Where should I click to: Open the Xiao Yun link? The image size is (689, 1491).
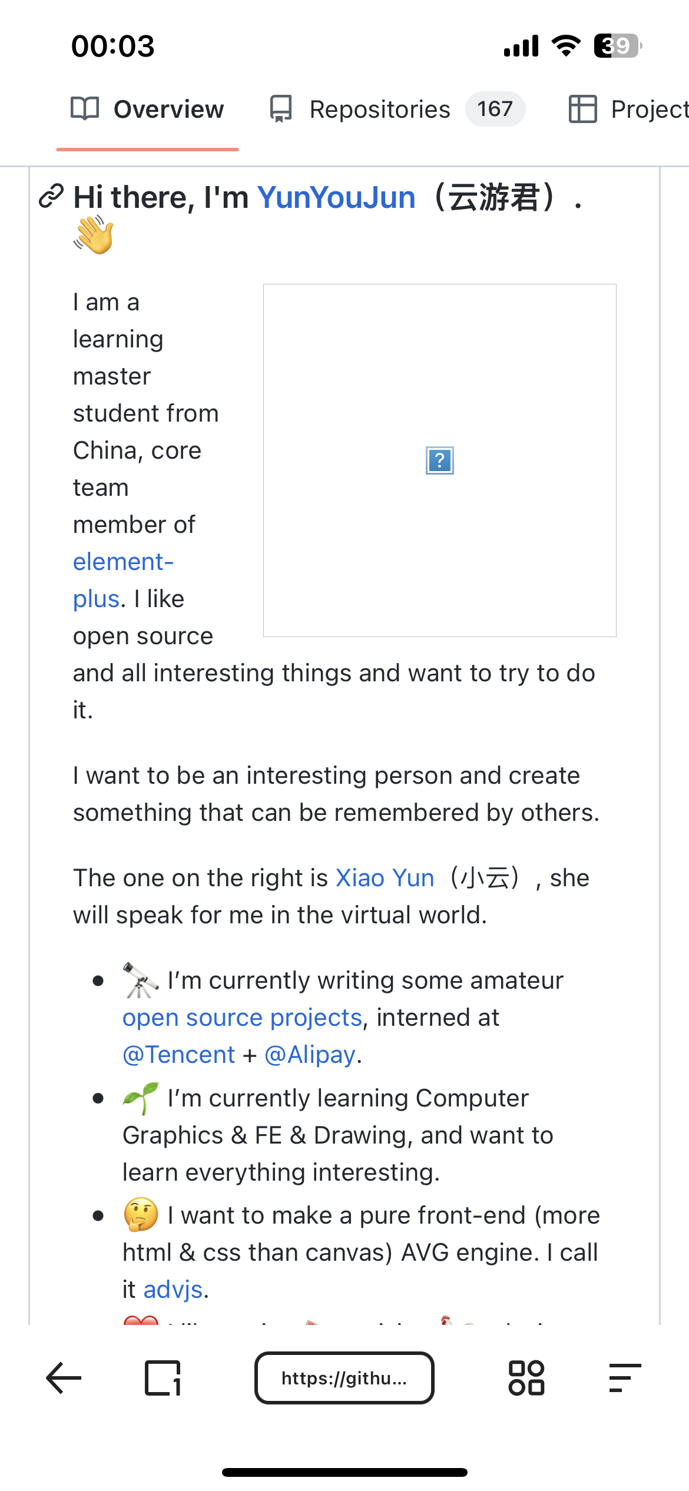point(385,878)
